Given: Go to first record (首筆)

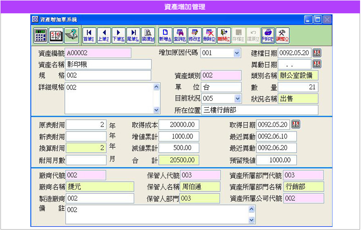Looking at the screenshot, I should pos(89,35).
